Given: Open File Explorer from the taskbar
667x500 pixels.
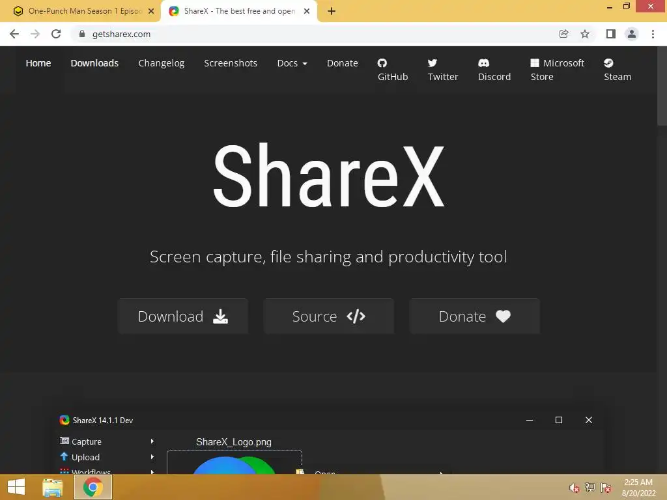Looking at the screenshot, I should (x=52, y=488).
